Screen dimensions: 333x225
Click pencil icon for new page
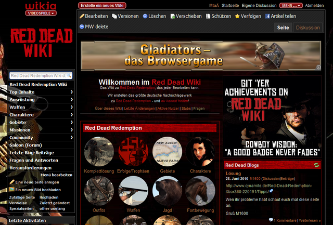point(12,182)
